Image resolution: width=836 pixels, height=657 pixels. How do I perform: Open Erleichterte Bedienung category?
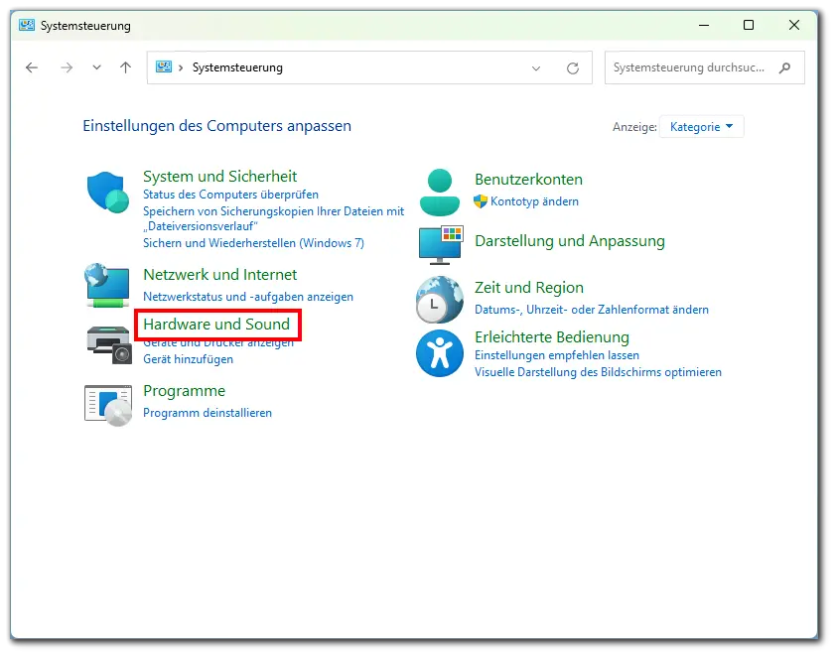point(552,337)
